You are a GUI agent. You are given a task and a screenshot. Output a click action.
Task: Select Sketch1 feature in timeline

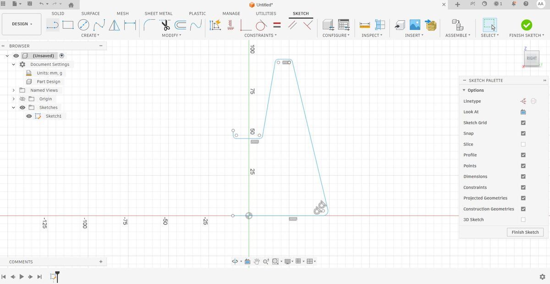pos(53,277)
